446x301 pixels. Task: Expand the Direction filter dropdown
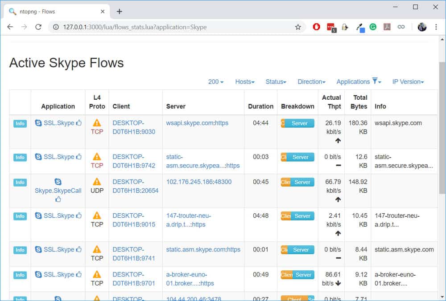tap(311, 82)
